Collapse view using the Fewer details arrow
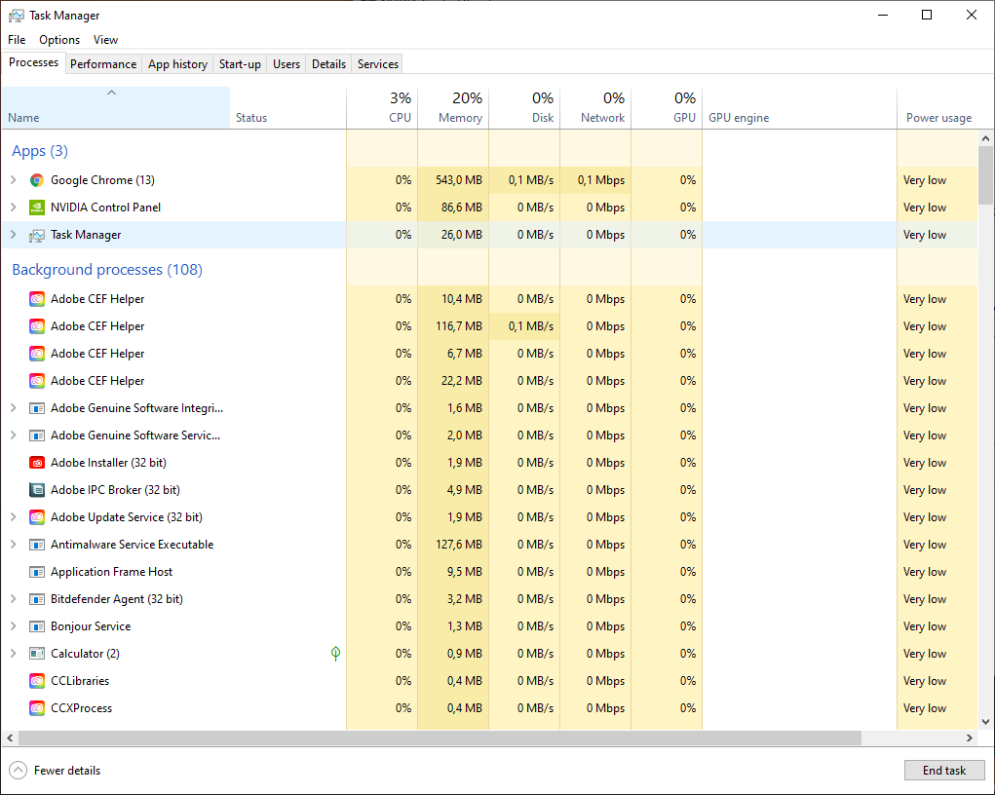The width and height of the screenshot is (995, 795). (x=18, y=771)
